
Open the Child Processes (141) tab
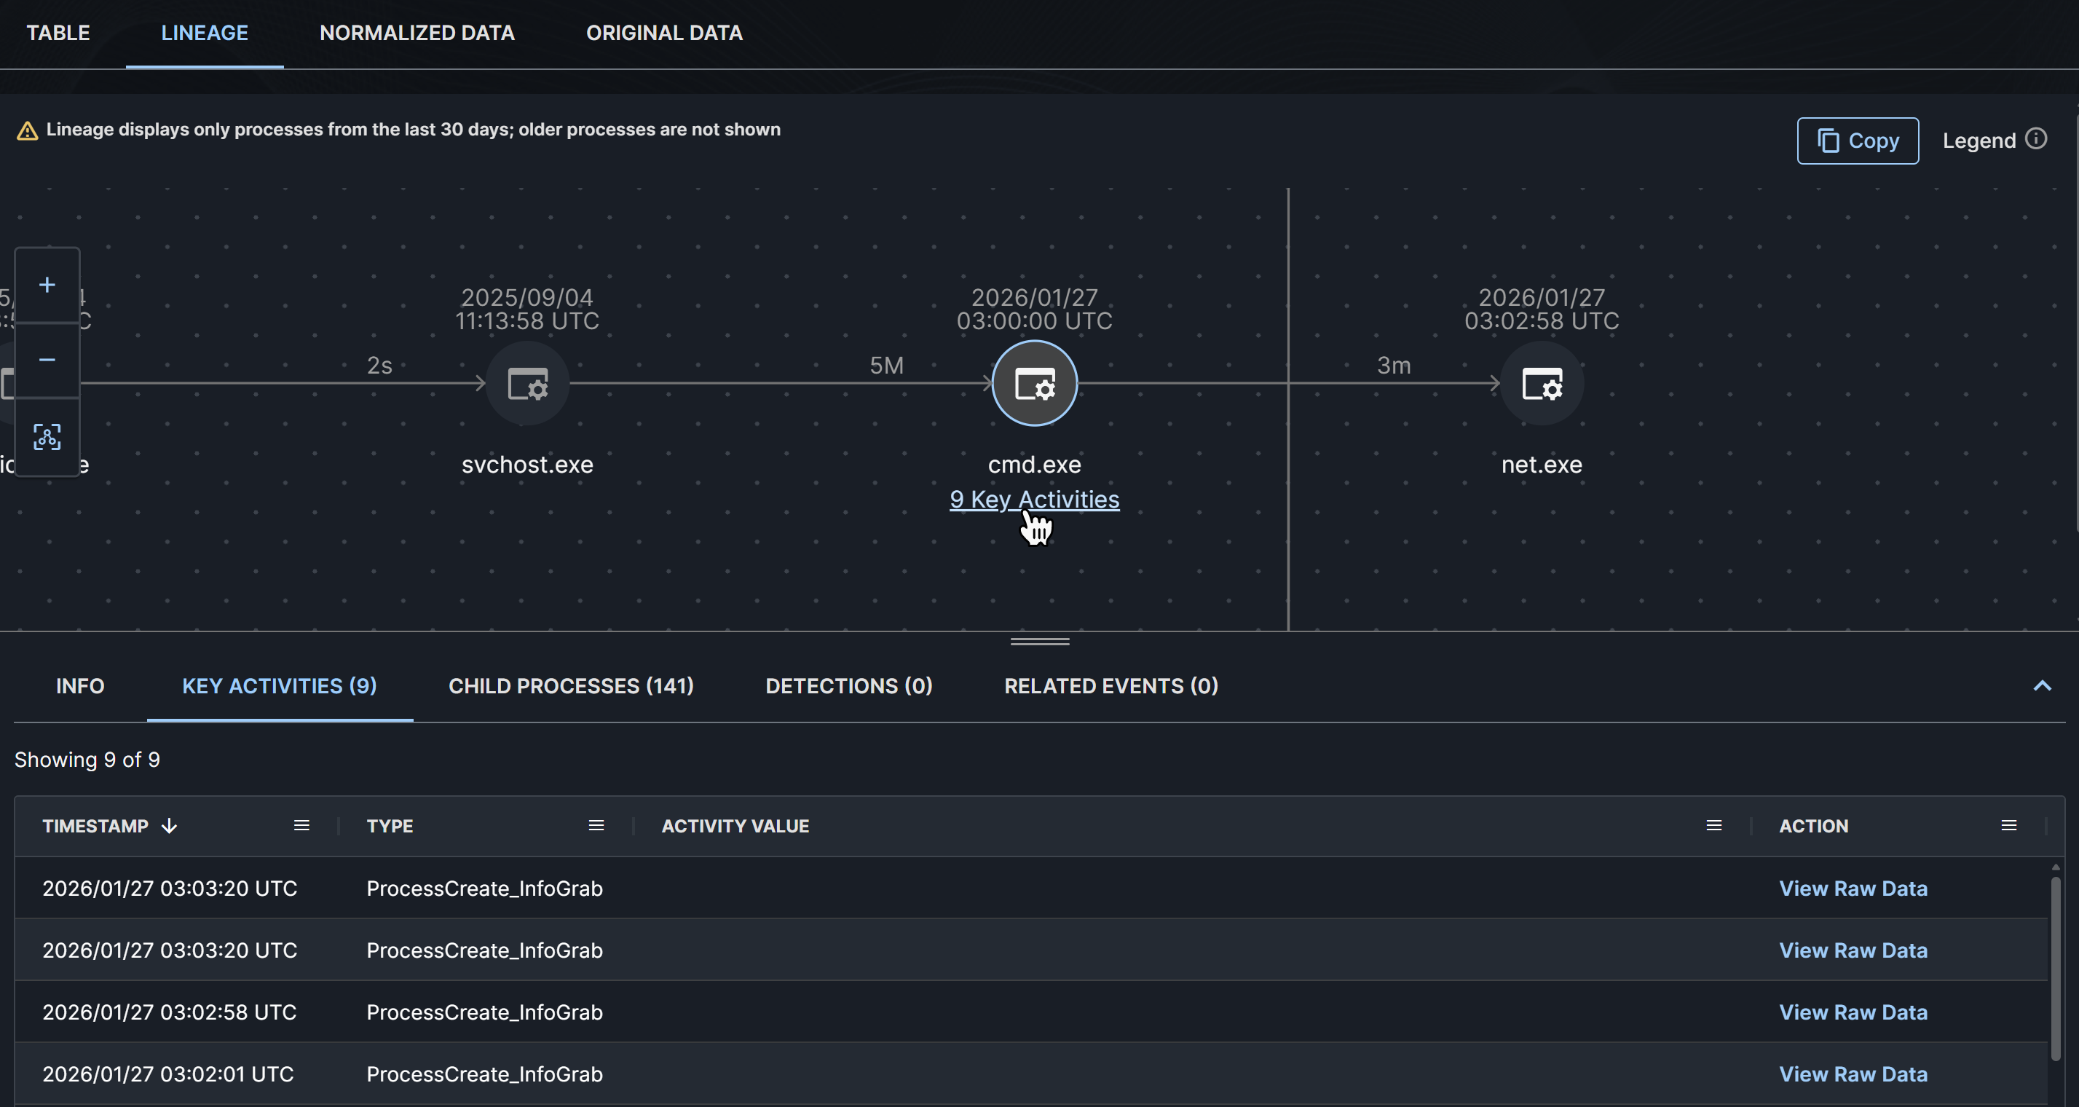coord(571,686)
